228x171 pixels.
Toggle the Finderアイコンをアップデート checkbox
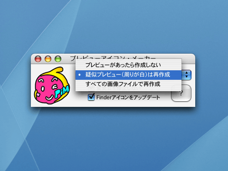click(x=91, y=97)
